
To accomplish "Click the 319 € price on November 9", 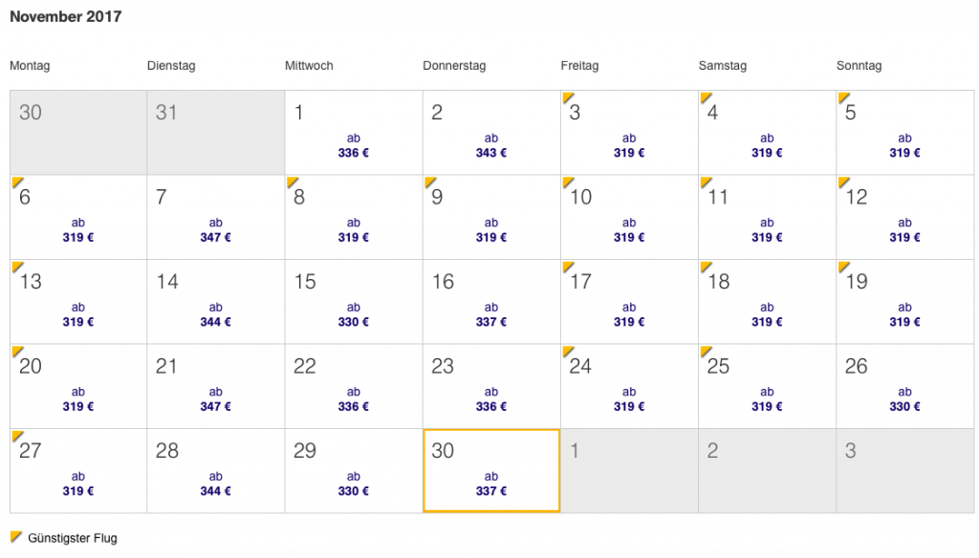I will (x=490, y=238).
